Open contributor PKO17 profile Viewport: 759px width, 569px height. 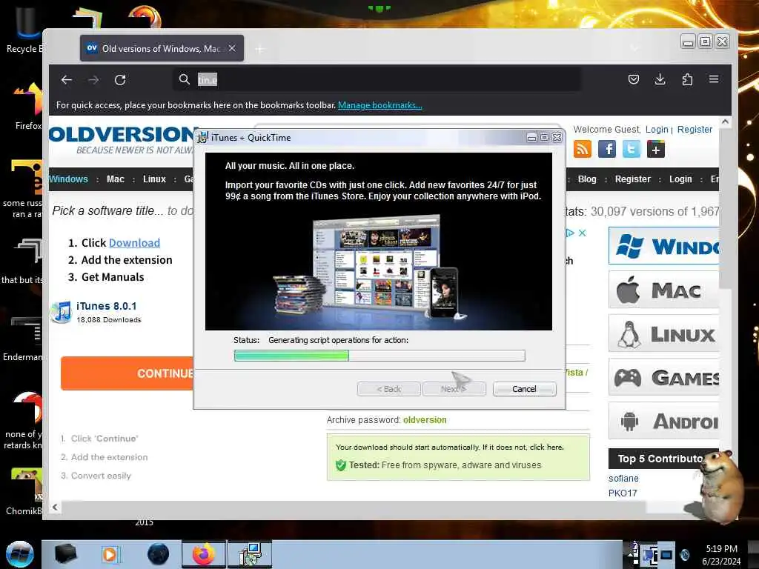(x=623, y=493)
